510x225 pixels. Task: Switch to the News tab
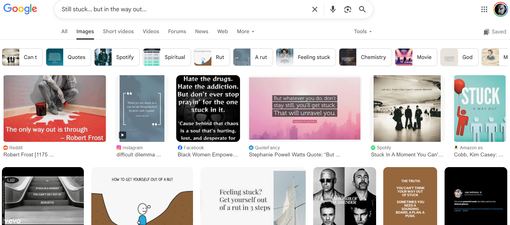click(202, 32)
